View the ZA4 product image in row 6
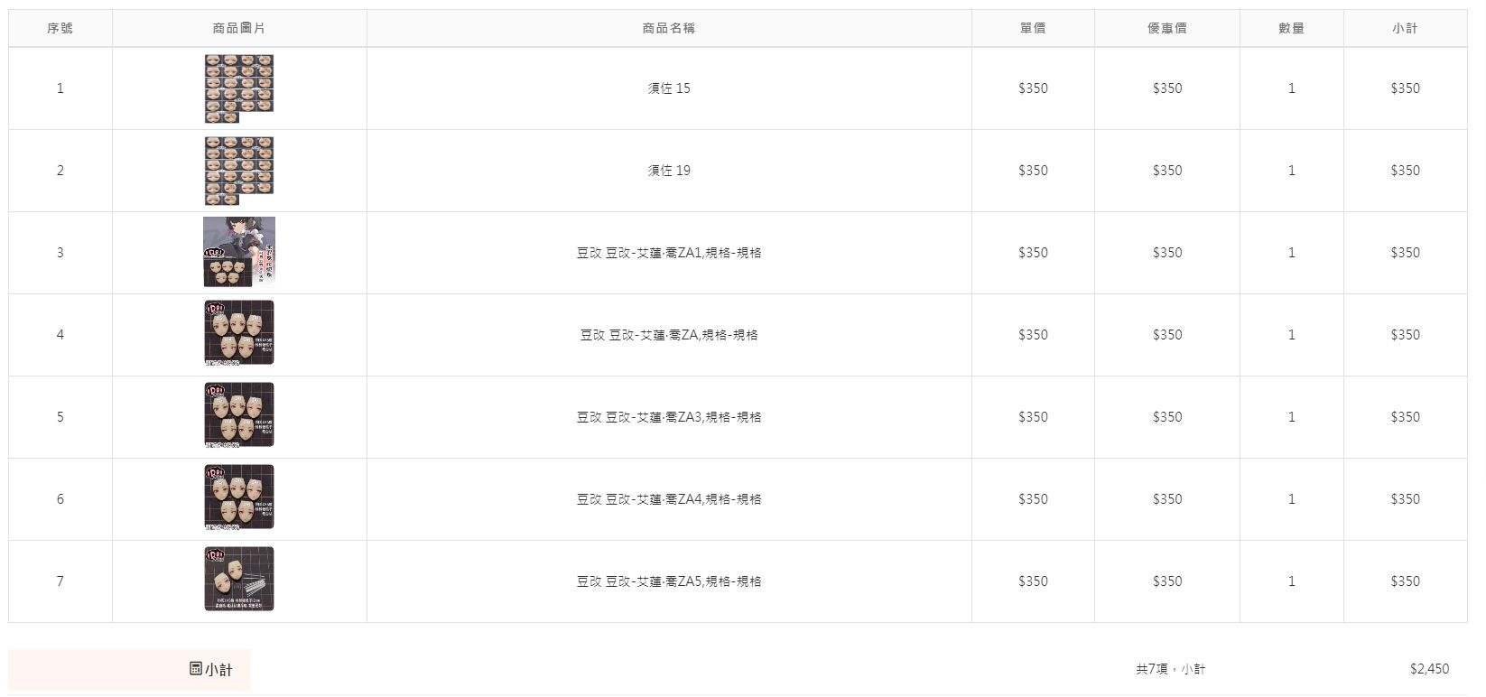Screen dimensions: 1486x697 click(239, 499)
